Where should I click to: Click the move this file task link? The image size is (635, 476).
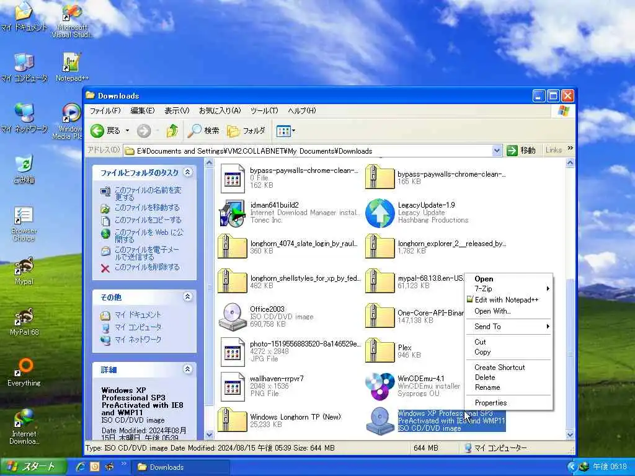[x=146, y=208]
